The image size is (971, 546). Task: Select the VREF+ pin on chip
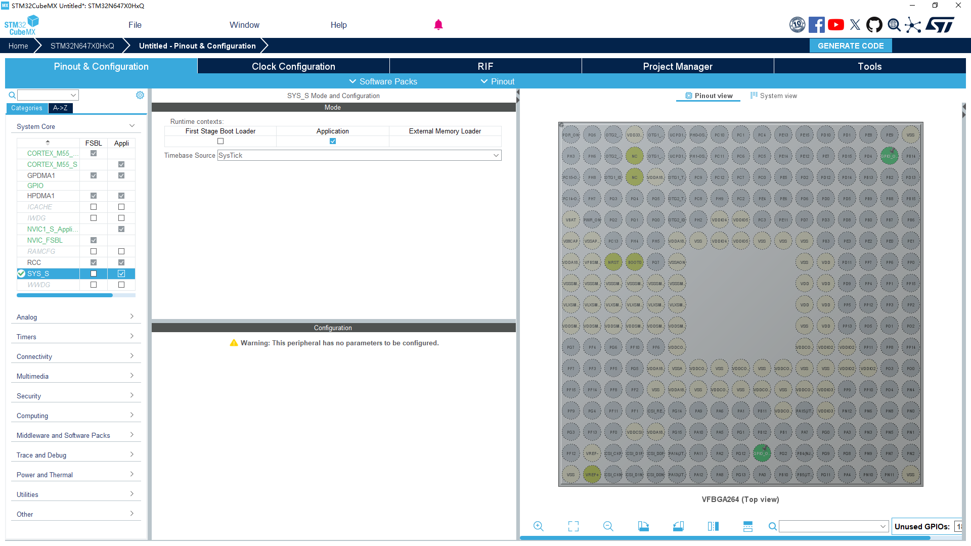point(592,474)
